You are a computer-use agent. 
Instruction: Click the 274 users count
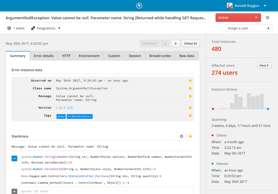point(224,73)
